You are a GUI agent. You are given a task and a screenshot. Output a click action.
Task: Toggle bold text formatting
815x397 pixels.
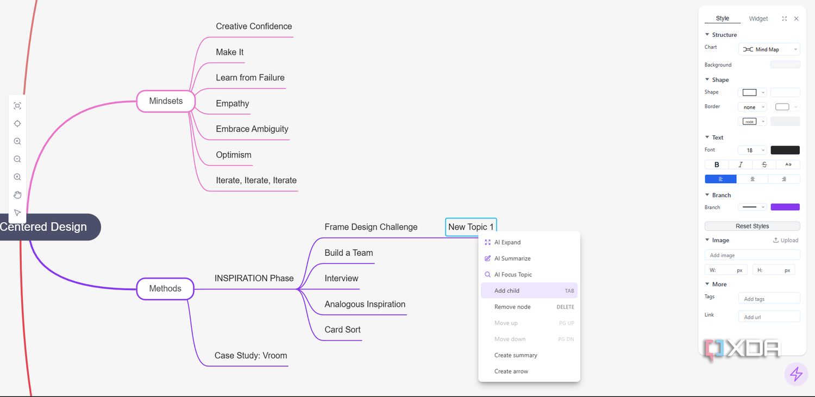[717, 165]
